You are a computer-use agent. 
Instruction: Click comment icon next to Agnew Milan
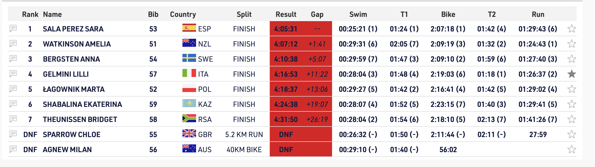(13, 149)
